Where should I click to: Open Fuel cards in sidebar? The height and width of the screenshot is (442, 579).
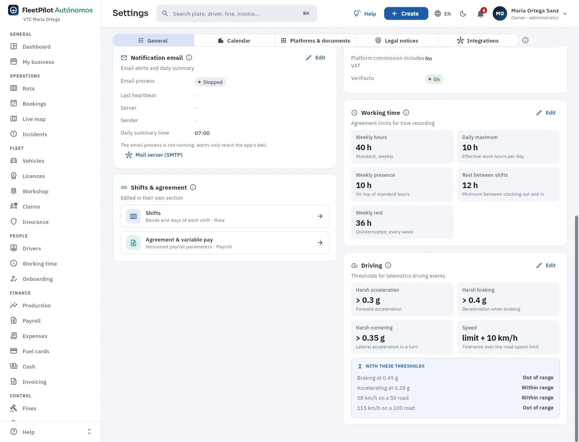coord(50,351)
